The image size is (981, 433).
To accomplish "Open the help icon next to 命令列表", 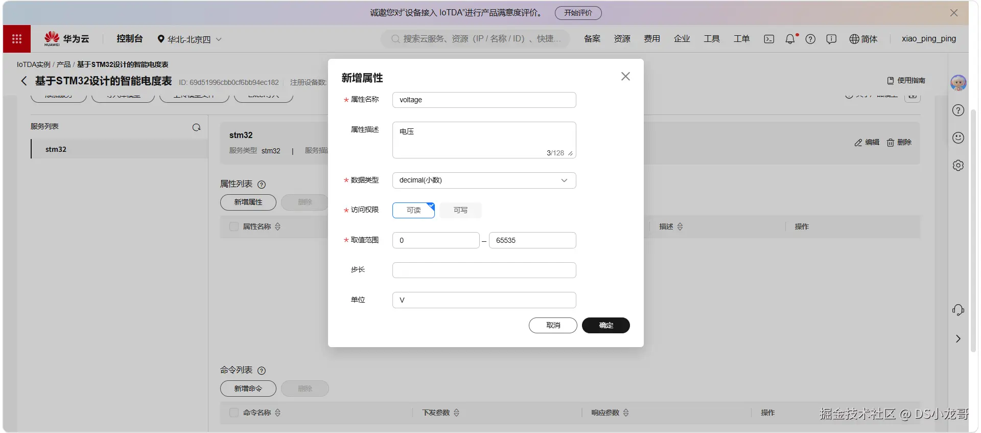I will 262,371.
